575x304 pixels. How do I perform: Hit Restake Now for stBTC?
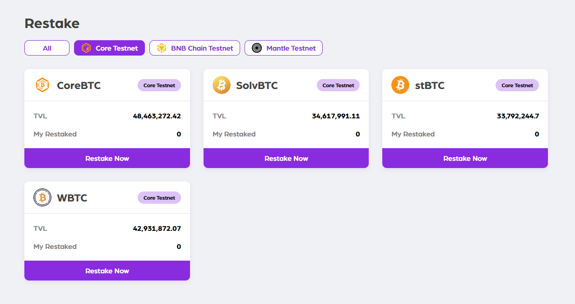point(465,158)
